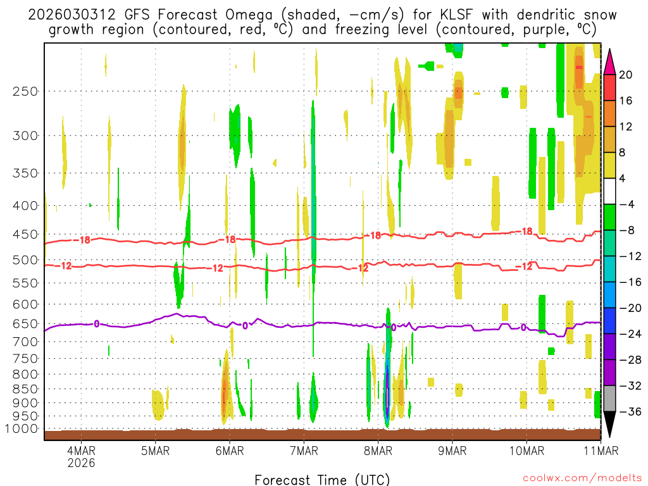This screenshot has width=648, height=486.
Task: Click the 9MAR time axis label
Action: pos(452,451)
